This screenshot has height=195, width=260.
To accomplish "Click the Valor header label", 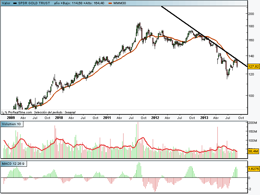I will point(6,3).
